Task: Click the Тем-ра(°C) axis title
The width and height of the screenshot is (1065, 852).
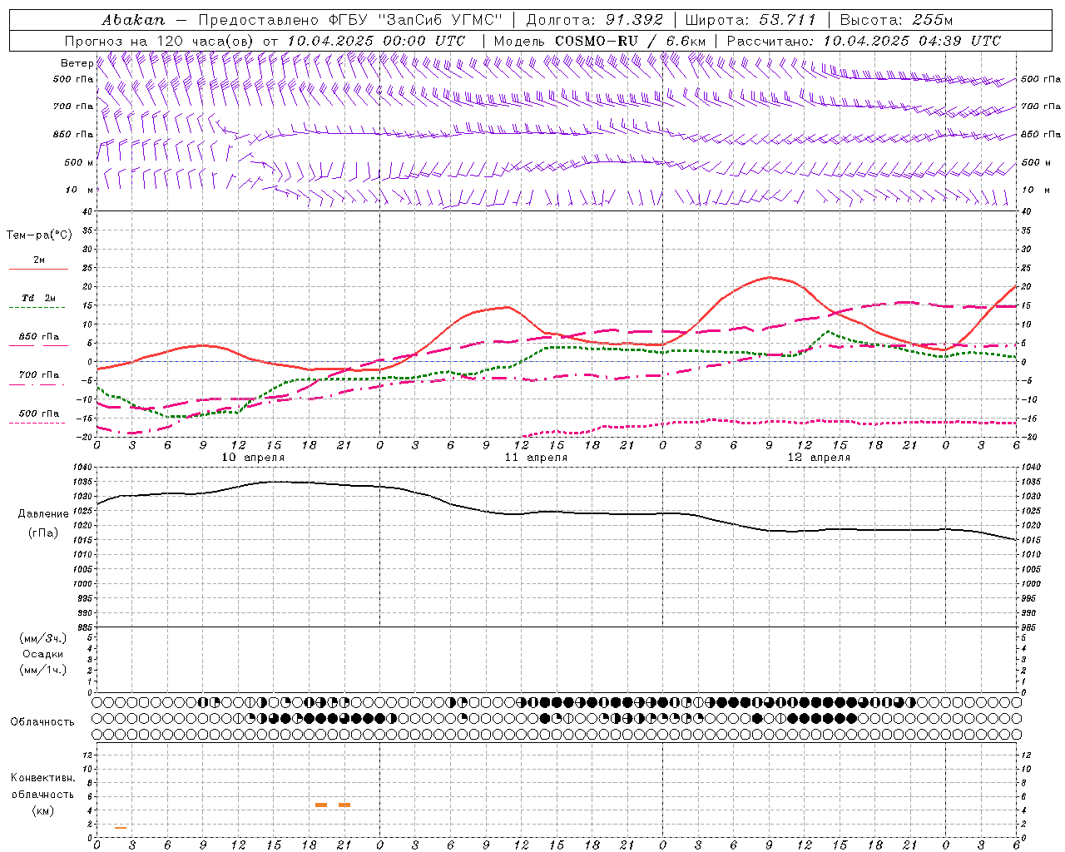Action: click(39, 235)
